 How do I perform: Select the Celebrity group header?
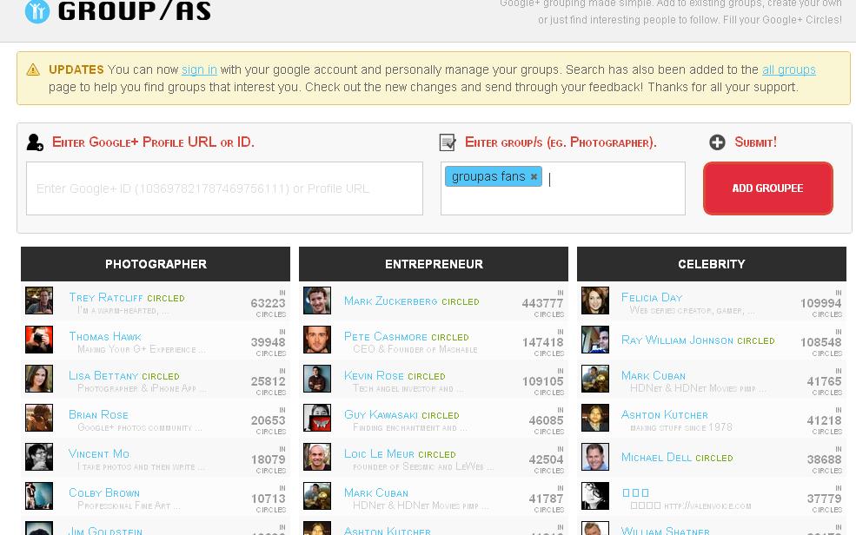(712, 264)
